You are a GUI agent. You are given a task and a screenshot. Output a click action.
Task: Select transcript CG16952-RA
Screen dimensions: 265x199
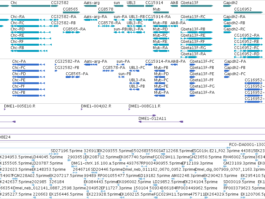click(x=248, y=38)
